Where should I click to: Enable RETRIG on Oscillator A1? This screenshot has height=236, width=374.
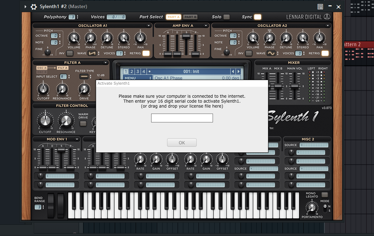pos(147,53)
